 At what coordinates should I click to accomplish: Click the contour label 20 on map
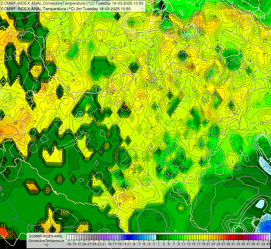point(22,109)
